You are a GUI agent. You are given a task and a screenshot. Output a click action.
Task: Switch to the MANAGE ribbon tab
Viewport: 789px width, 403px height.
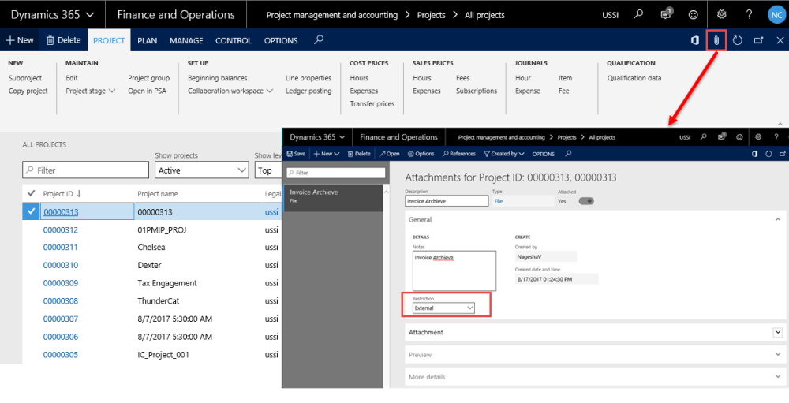point(186,40)
